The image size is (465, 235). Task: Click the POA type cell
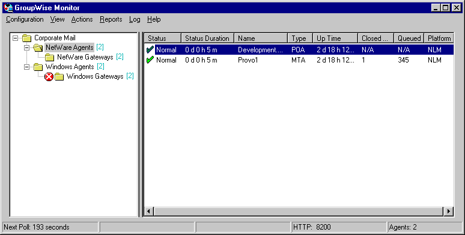coord(298,50)
